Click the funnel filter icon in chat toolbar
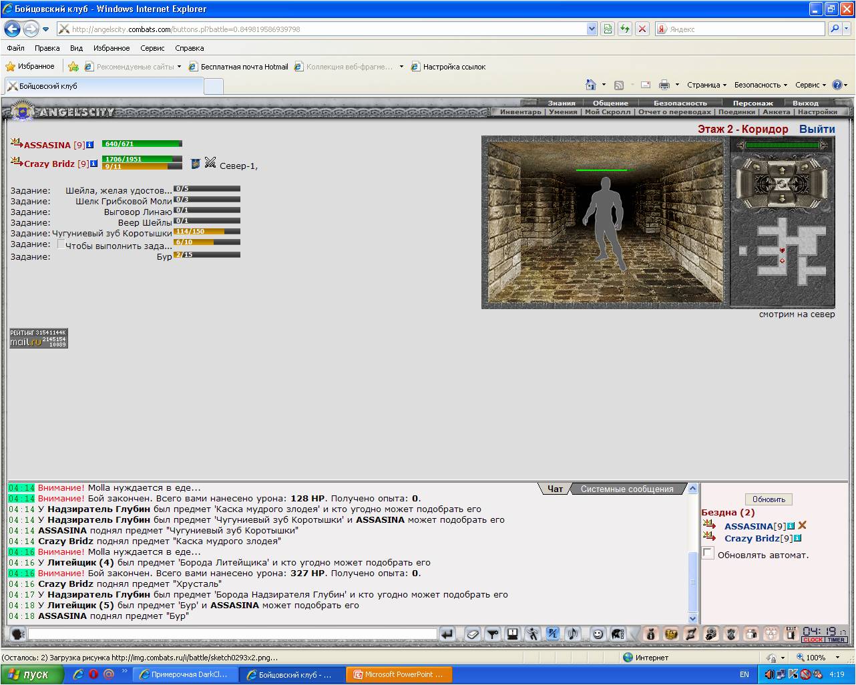Image resolution: width=856 pixels, height=685 pixels. (493, 634)
